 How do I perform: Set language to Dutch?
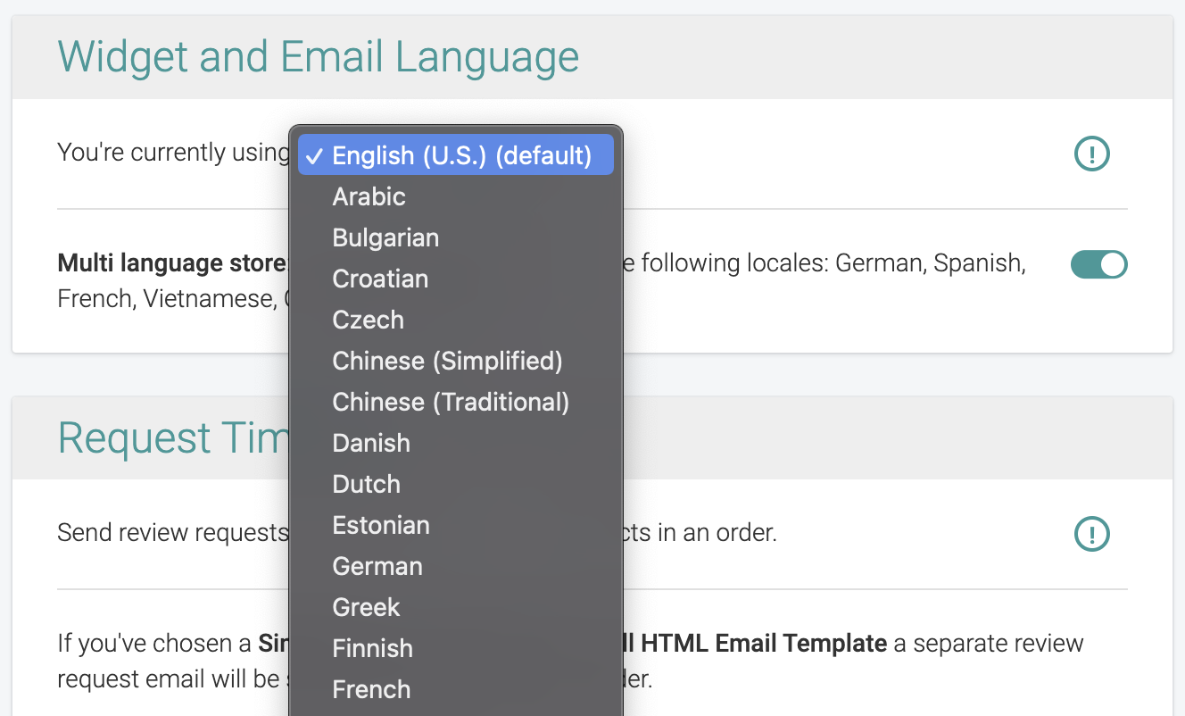point(366,484)
